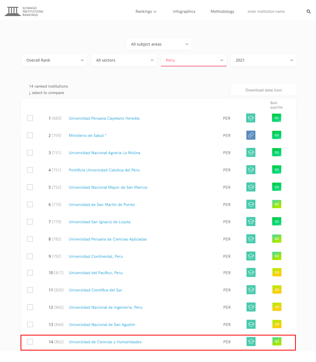
Task: Open the Peru country dropdown
Action: pyautogui.click(x=194, y=60)
